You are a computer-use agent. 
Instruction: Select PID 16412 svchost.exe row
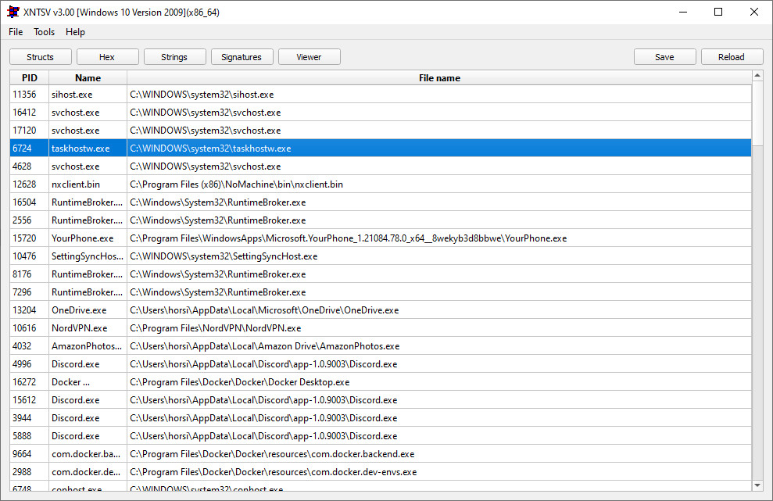pos(381,113)
